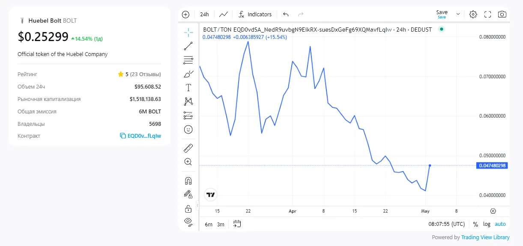523x246 pixels.
Task: Toggle log scale
Action: [x=487, y=224]
